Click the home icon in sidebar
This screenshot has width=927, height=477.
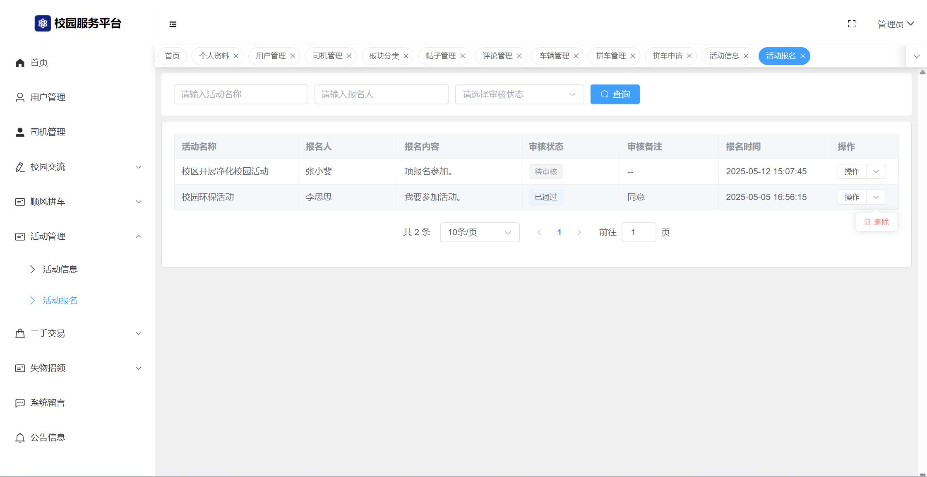pyautogui.click(x=20, y=63)
